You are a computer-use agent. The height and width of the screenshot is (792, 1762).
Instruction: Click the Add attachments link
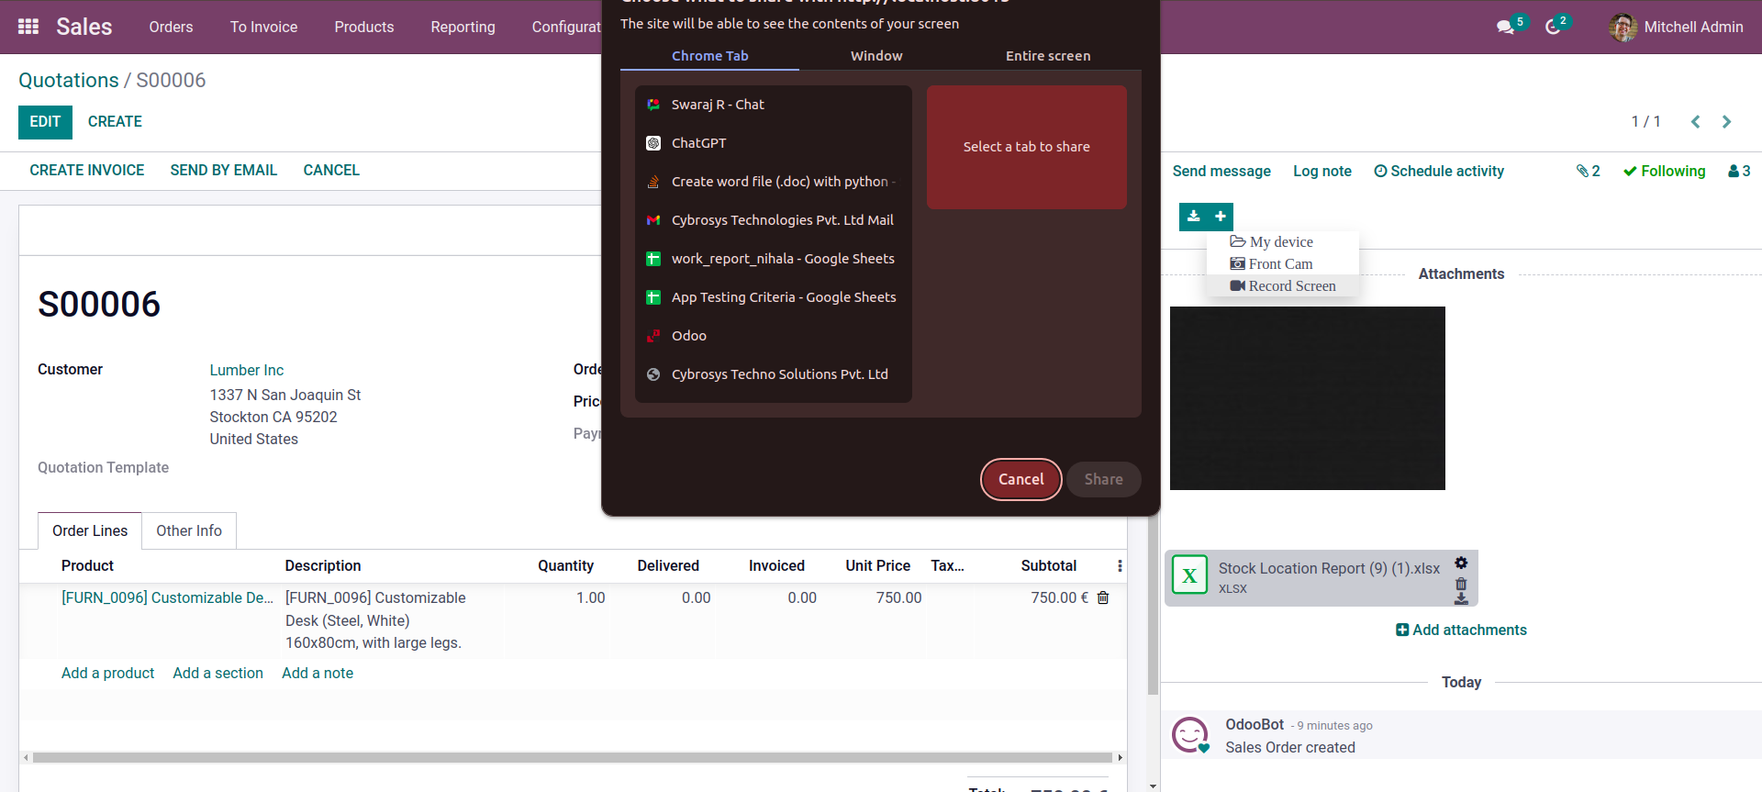click(x=1461, y=630)
